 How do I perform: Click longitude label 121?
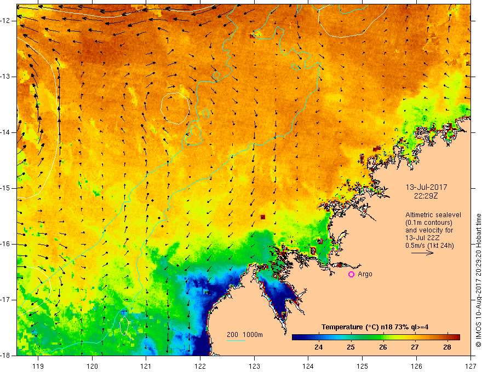pos(146,366)
